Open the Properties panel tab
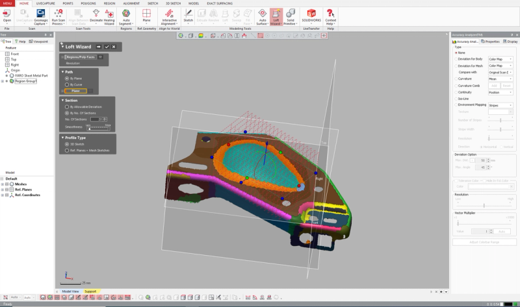520x307 pixels. click(x=490, y=42)
